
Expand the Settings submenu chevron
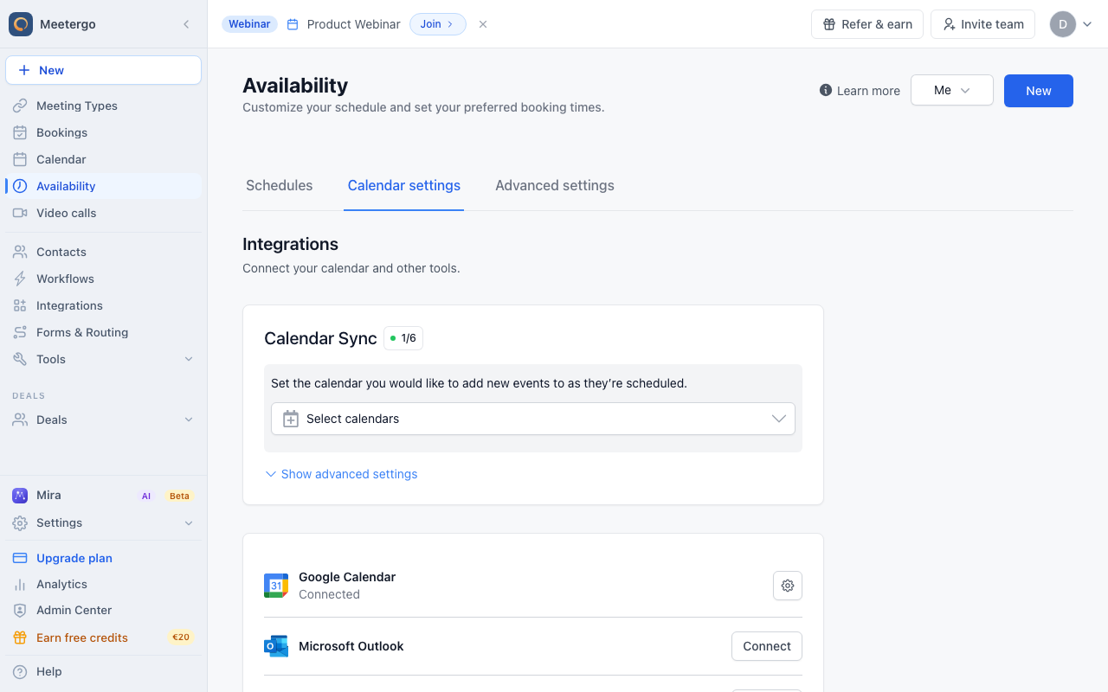189,522
